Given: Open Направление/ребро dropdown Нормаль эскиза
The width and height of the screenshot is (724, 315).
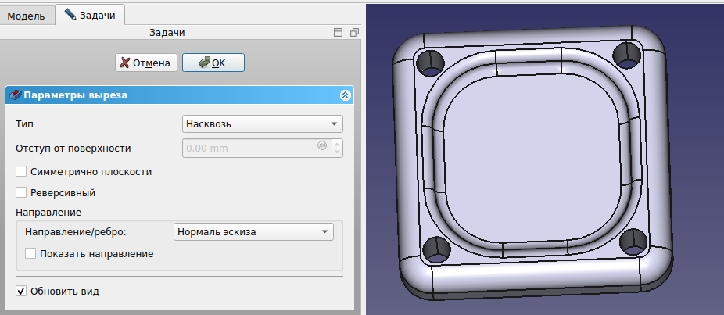Looking at the screenshot, I should tap(253, 232).
